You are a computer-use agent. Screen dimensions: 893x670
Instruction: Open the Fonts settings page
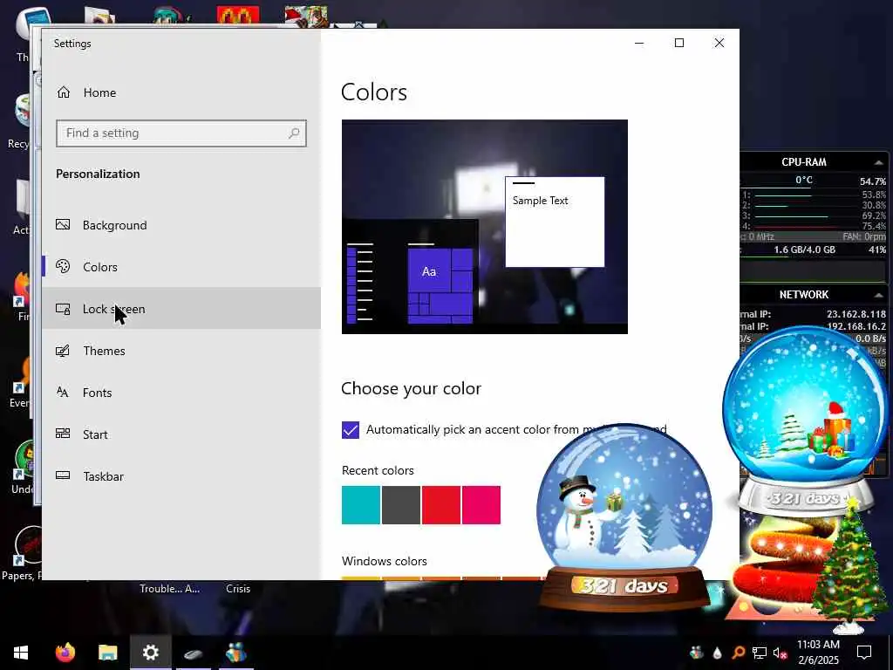pyautogui.click(x=181, y=393)
